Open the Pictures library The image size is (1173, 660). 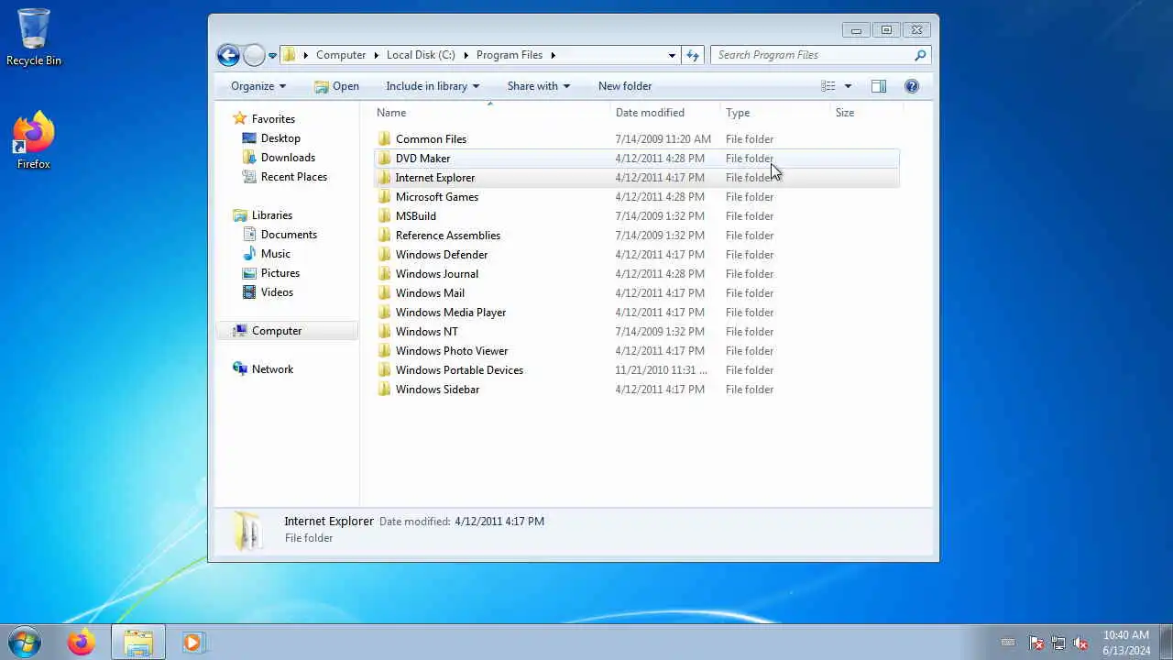coord(280,273)
